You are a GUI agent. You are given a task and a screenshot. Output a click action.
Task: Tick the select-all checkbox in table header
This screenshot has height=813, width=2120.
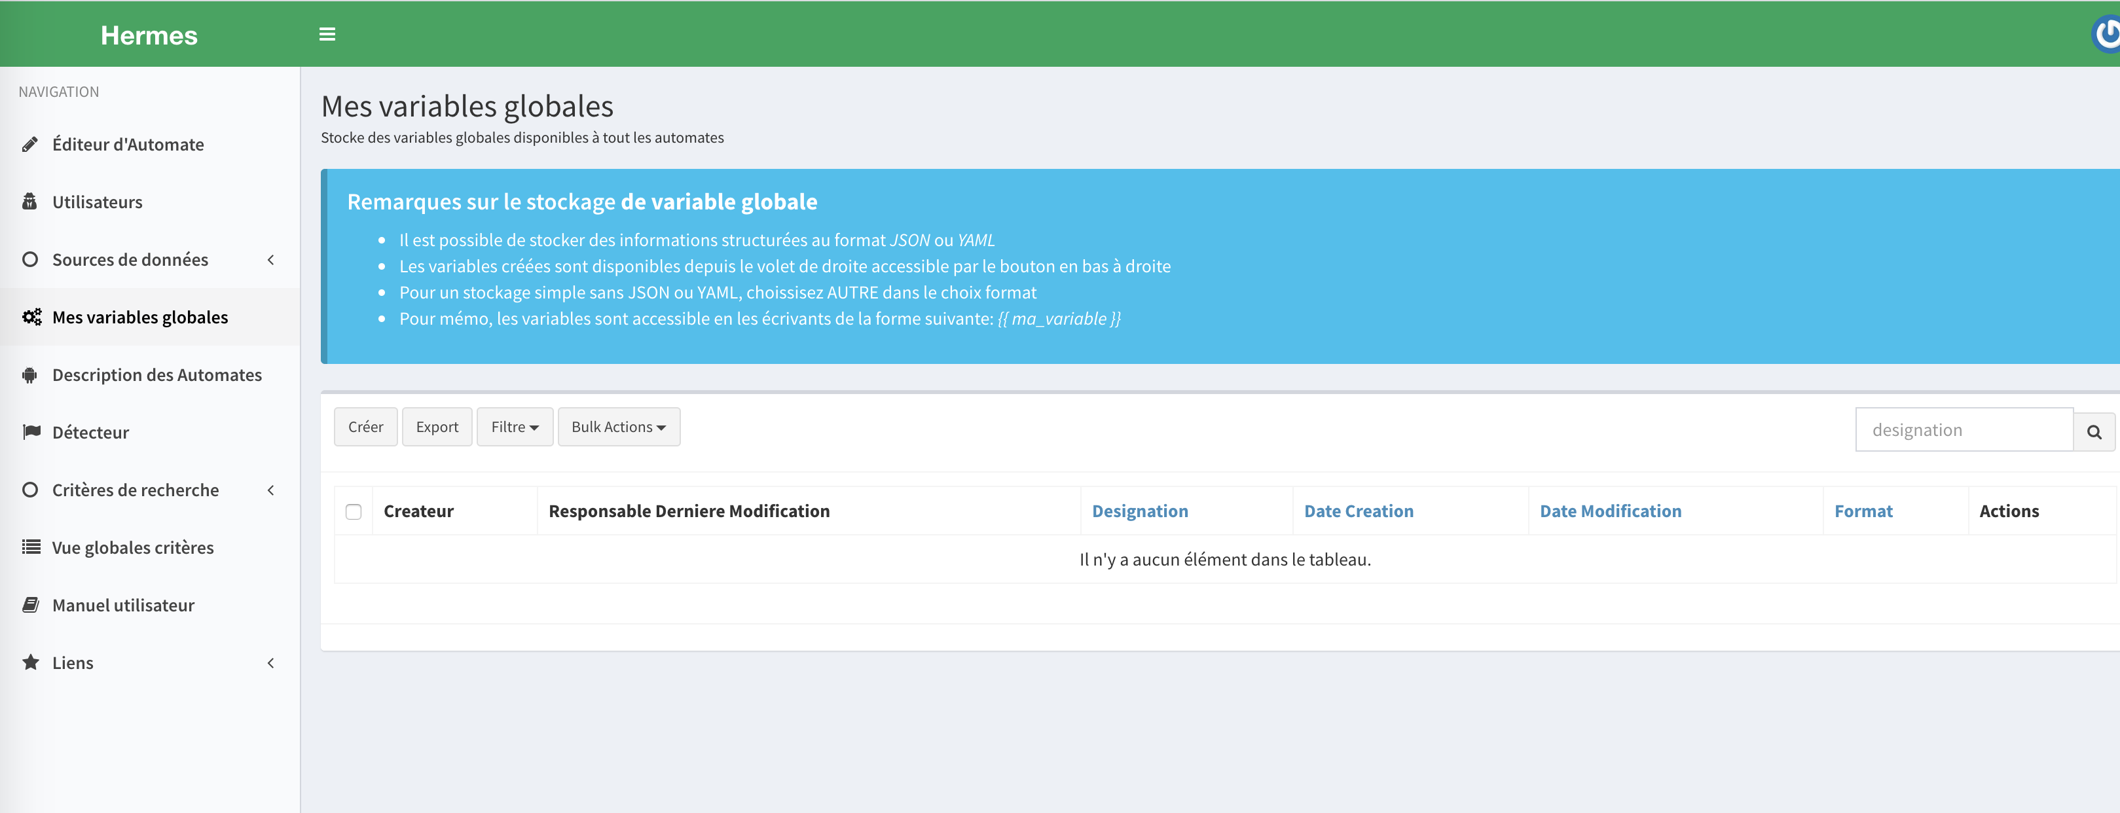click(353, 512)
